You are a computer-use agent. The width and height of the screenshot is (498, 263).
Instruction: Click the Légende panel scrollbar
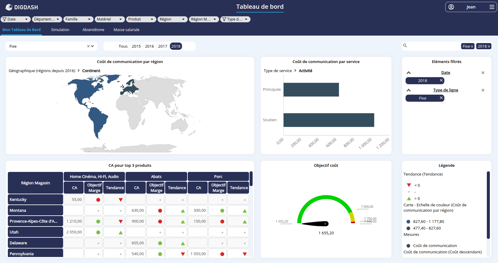pos(488,205)
